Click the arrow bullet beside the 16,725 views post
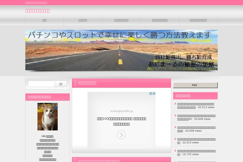 (175, 151)
